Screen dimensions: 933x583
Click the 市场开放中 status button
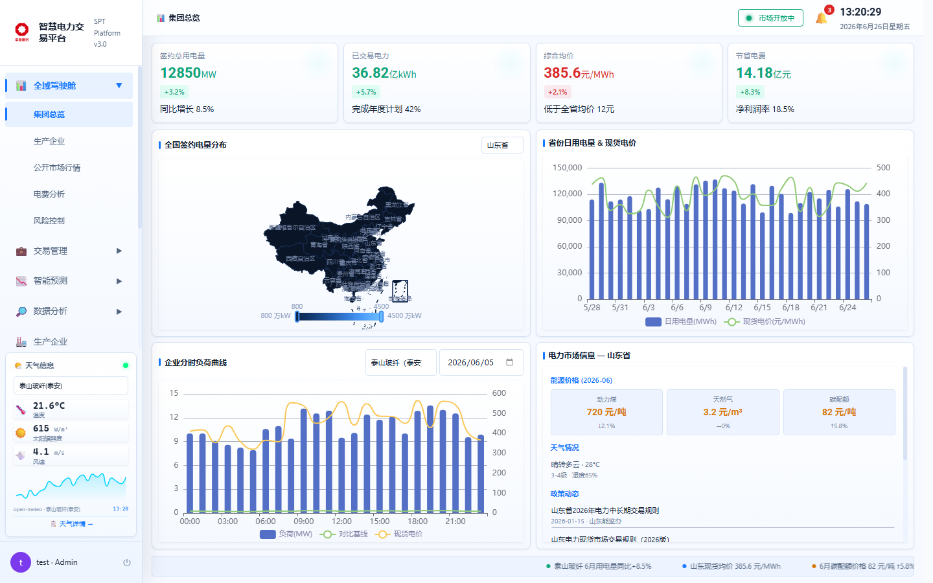coord(770,18)
